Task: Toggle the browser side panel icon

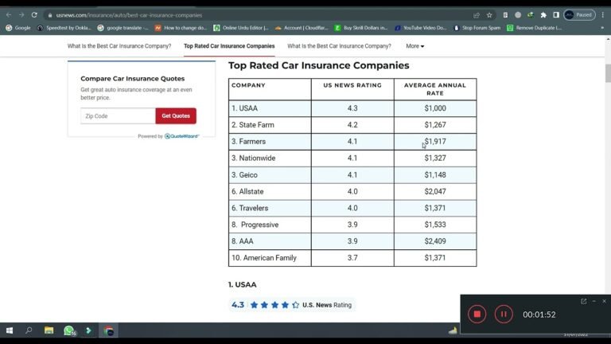Action: [x=556, y=15]
